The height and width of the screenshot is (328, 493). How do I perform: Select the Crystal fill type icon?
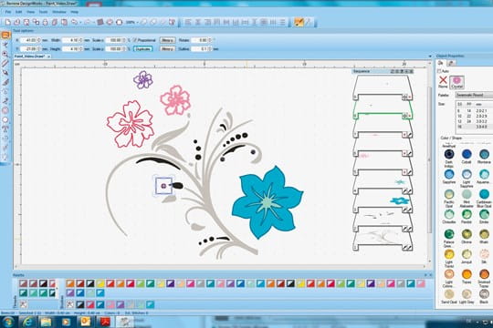456,82
